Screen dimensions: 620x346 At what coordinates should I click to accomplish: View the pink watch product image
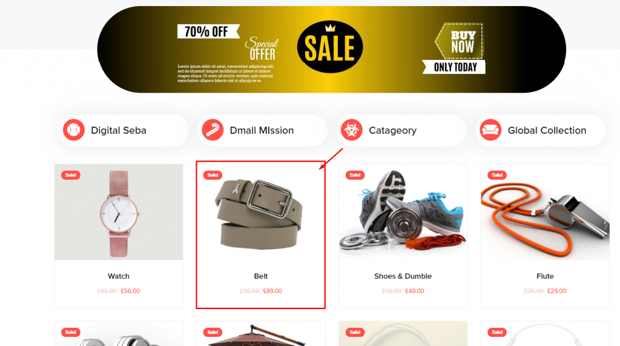119,212
